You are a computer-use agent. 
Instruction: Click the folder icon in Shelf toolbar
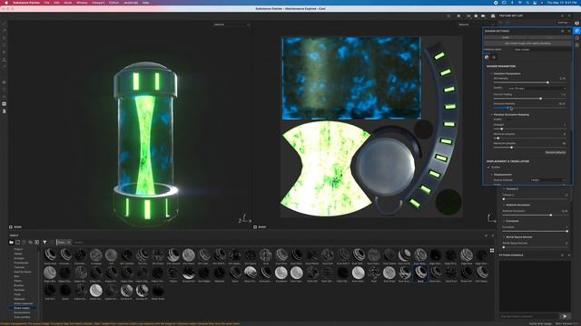coord(12,242)
